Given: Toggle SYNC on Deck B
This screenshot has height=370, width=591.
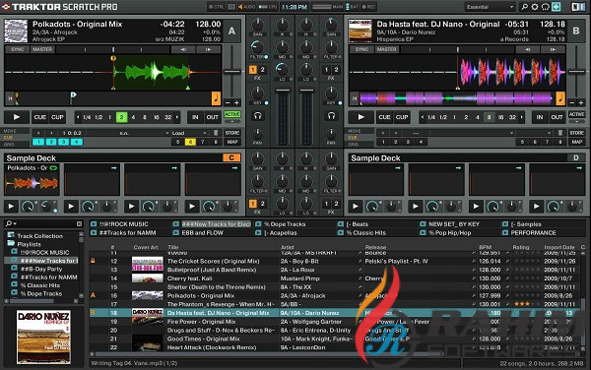Looking at the screenshot, I should (x=361, y=49).
